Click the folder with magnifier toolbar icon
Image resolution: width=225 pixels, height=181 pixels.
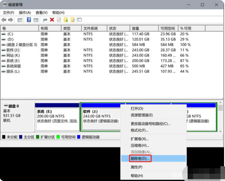(x=73, y=20)
